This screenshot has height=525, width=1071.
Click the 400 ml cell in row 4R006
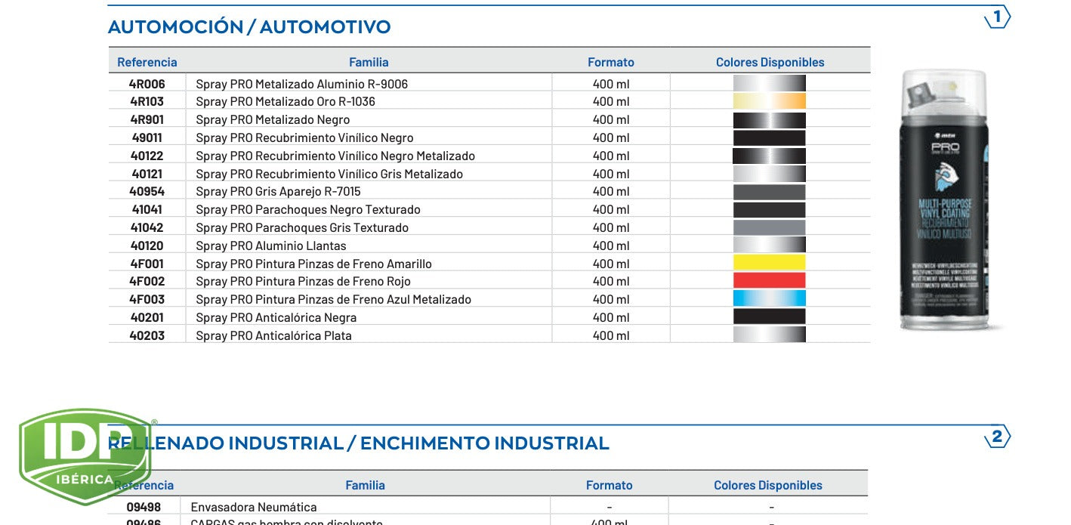pyautogui.click(x=611, y=84)
